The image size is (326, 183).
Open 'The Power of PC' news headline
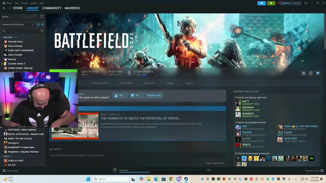click(140, 118)
